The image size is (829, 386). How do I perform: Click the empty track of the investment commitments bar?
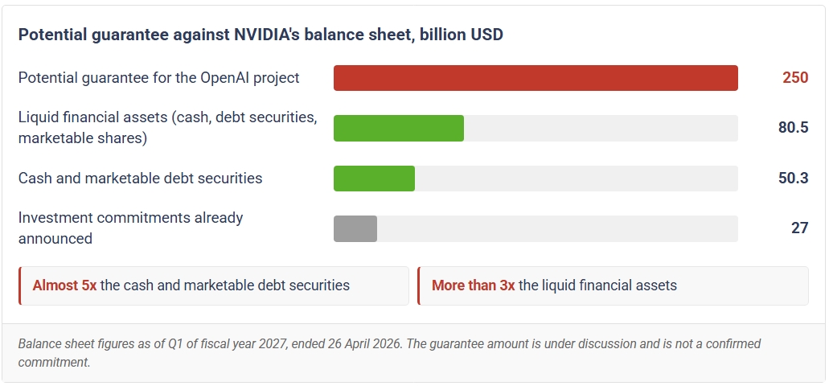point(558,228)
